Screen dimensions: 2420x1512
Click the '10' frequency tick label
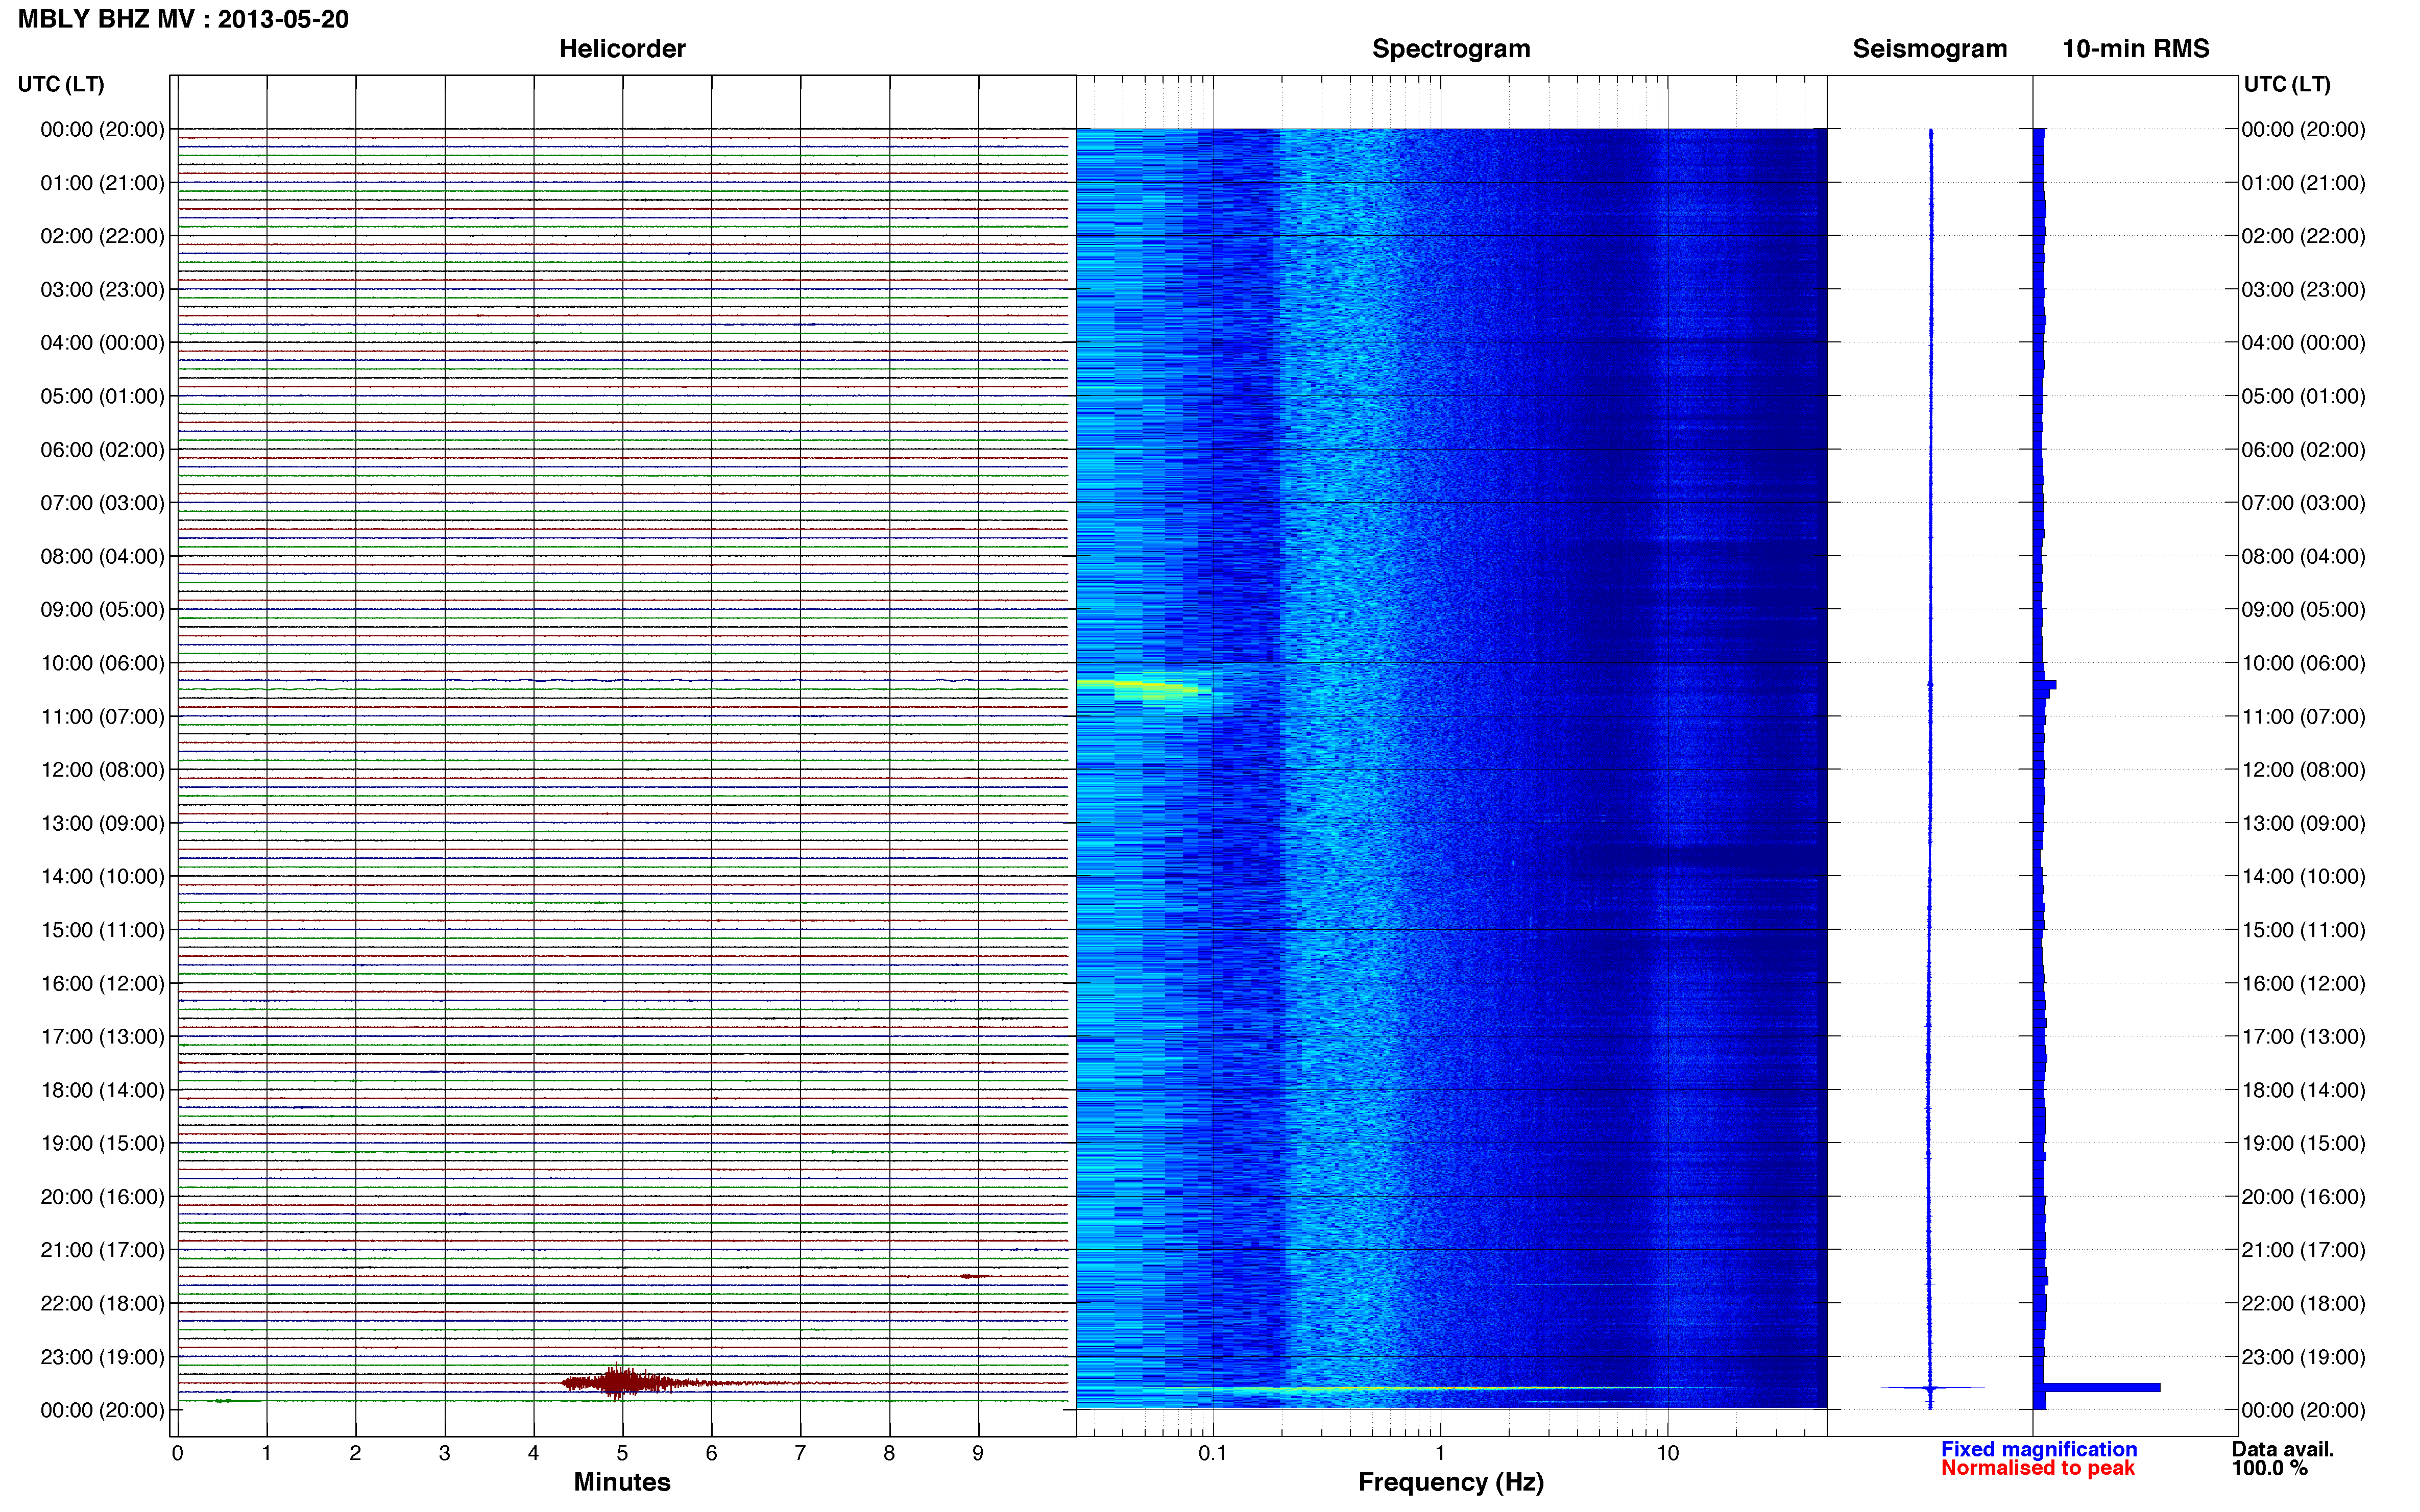pyautogui.click(x=1667, y=1454)
